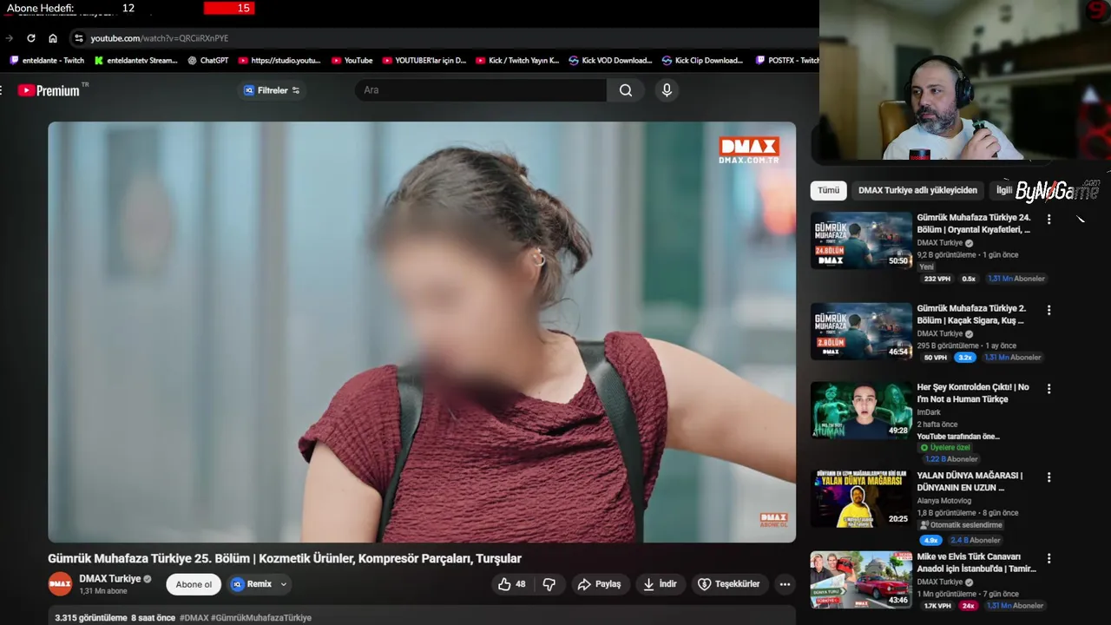Viewport: 1111px width, 625px height.
Task: Click the microphone voice search icon
Action: click(x=667, y=90)
